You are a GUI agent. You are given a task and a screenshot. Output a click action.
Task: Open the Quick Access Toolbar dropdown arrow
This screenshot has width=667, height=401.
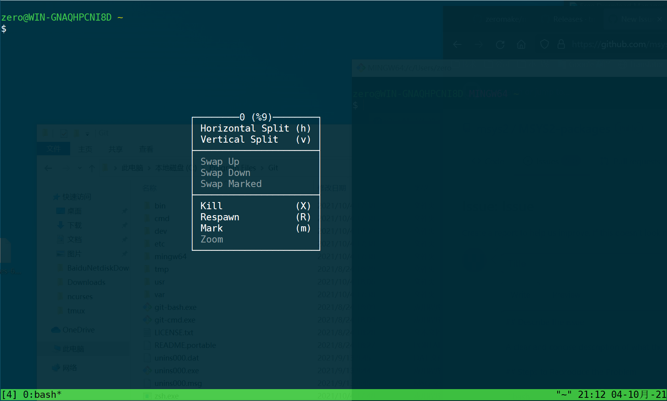click(x=87, y=134)
